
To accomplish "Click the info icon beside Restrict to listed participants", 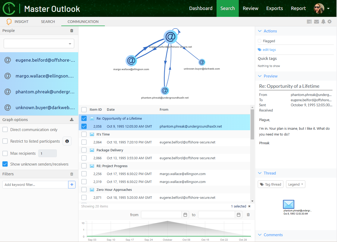I will coord(67,141).
